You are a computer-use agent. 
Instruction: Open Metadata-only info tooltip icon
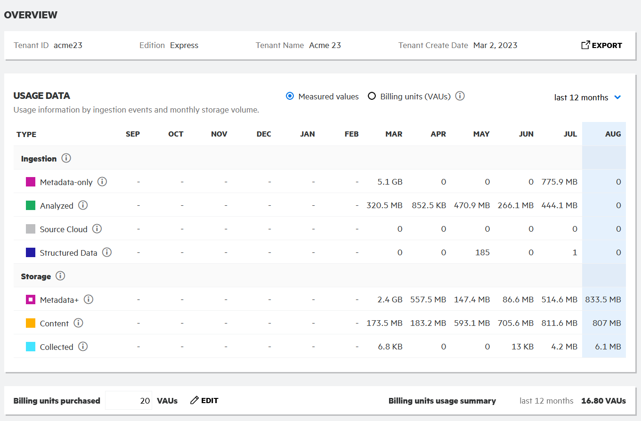(102, 182)
